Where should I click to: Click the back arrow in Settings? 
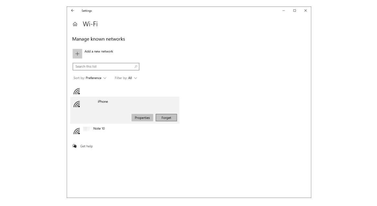tap(72, 10)
